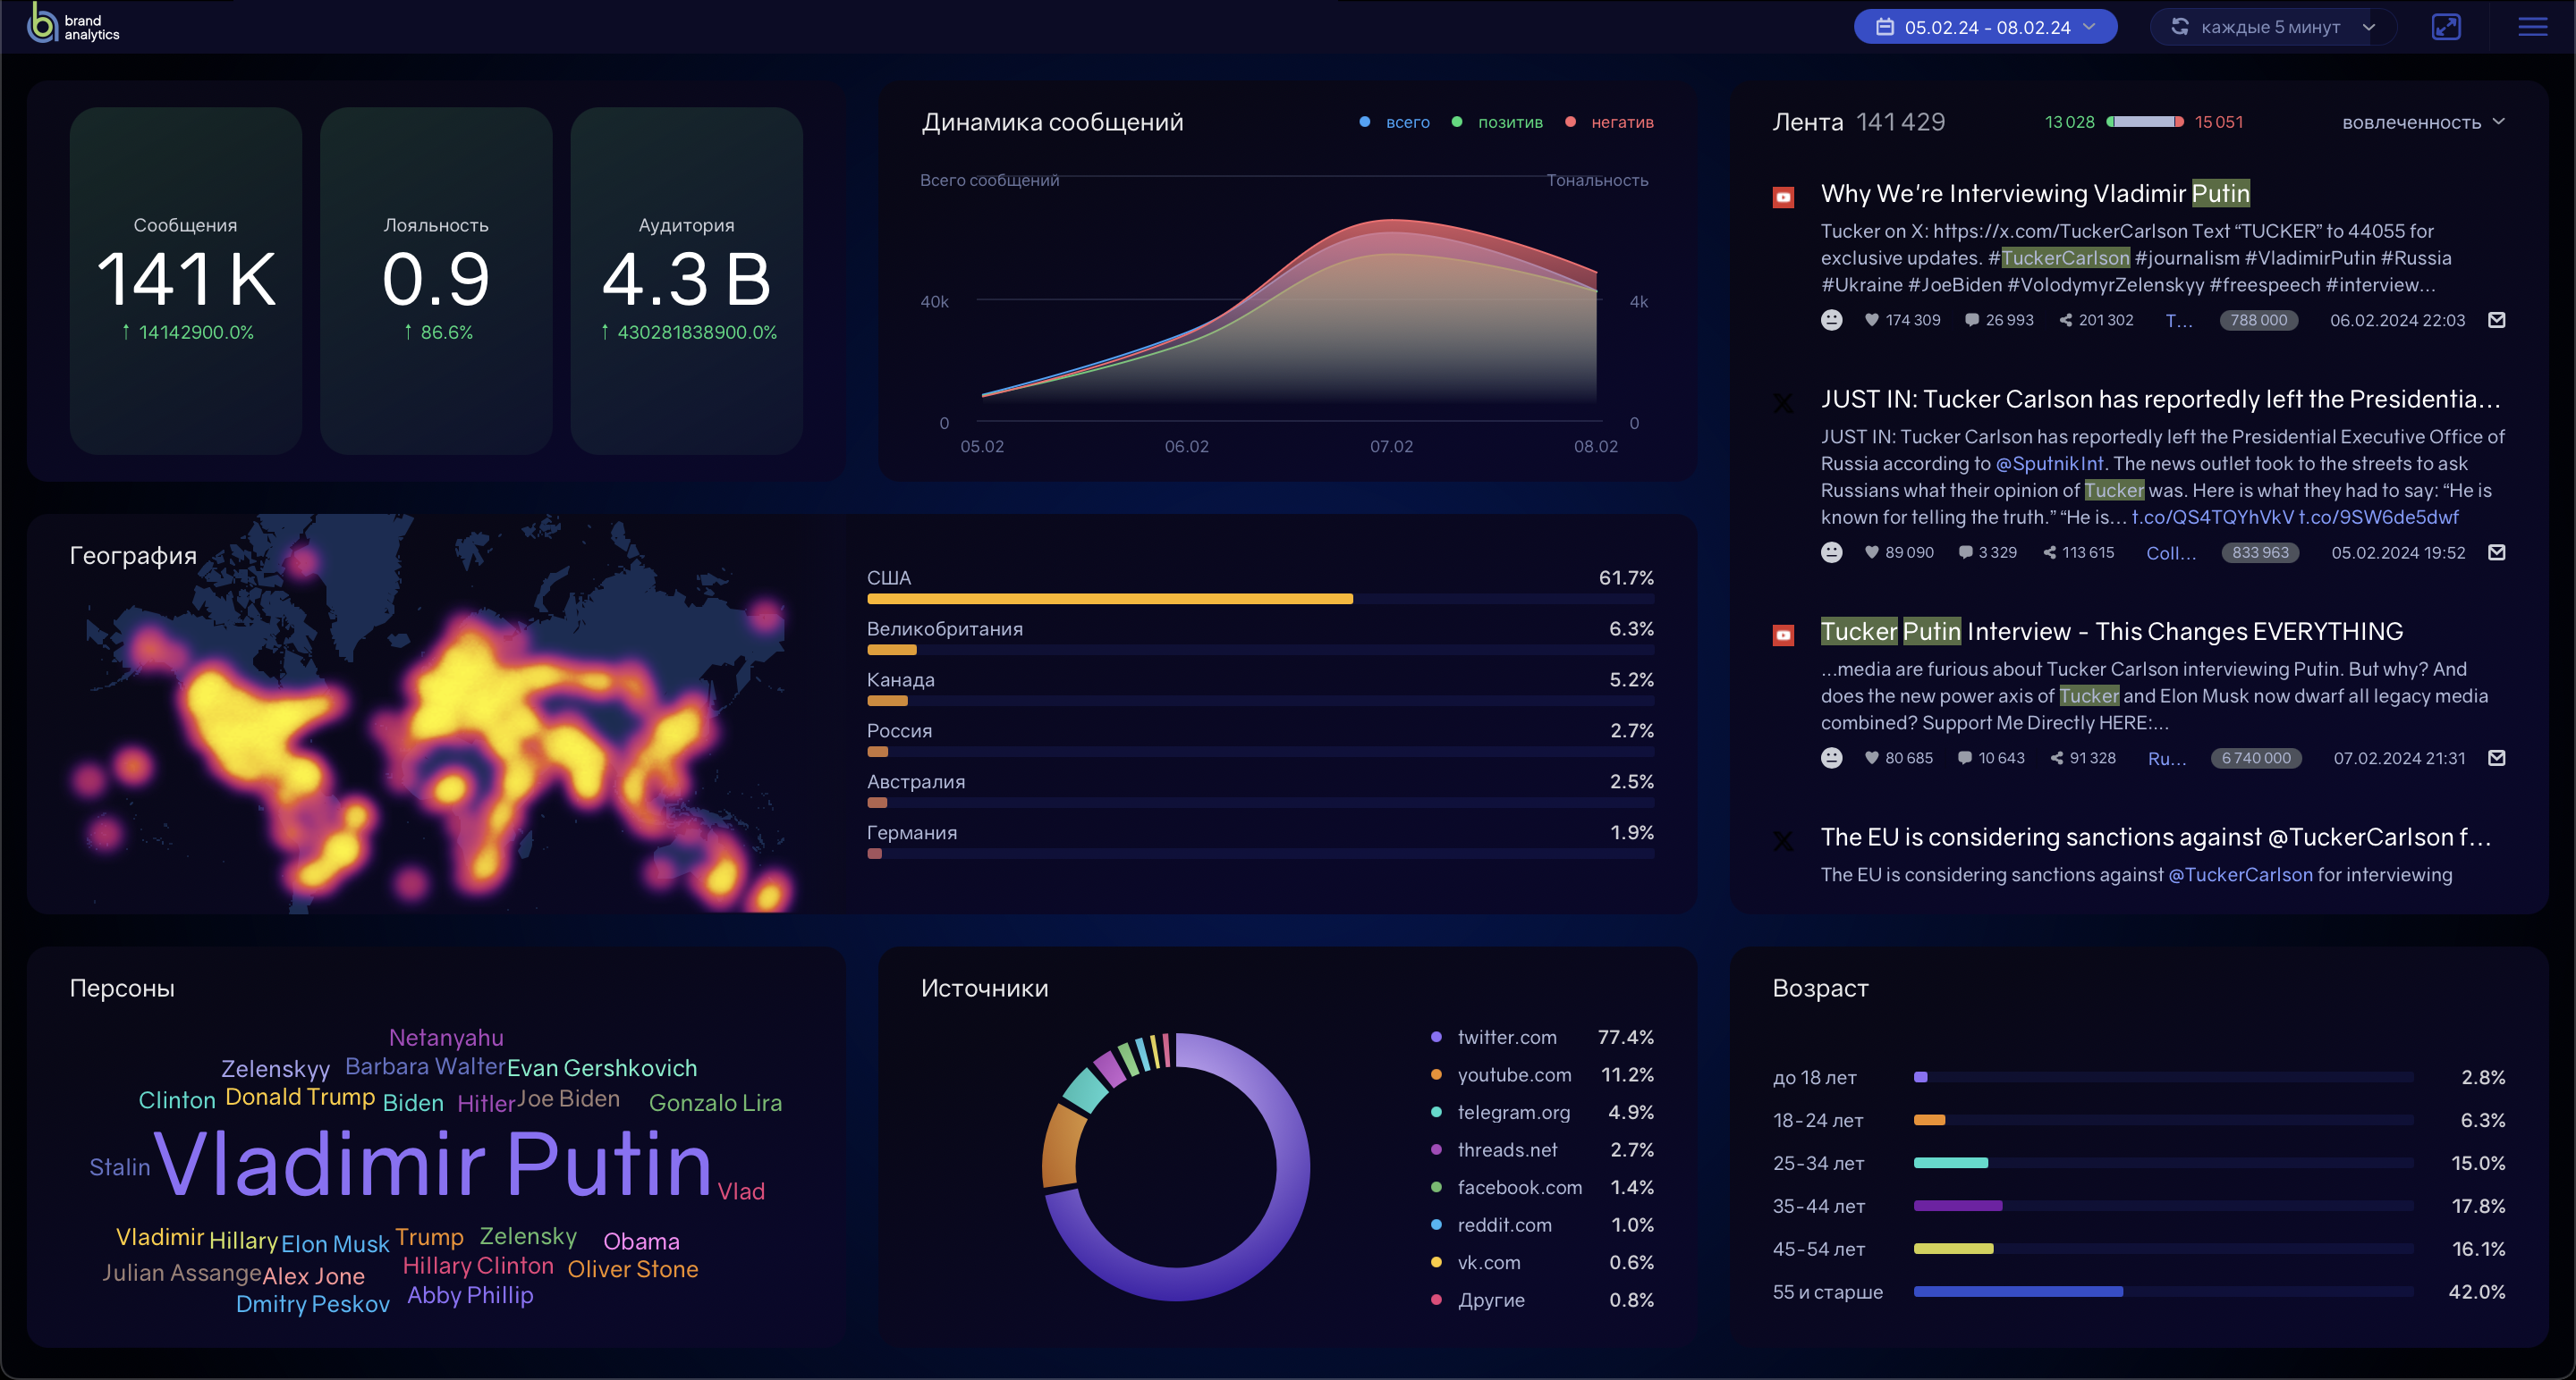Expand the 'вовлеченность' sort dropdown

pos(2421,122)
